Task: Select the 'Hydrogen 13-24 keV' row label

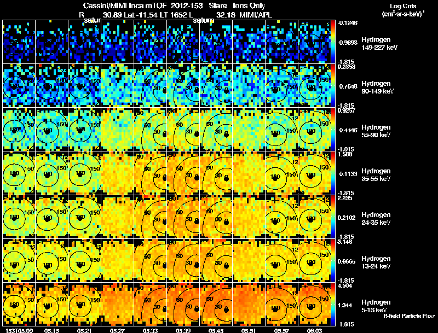Action: tap(376, 262)
